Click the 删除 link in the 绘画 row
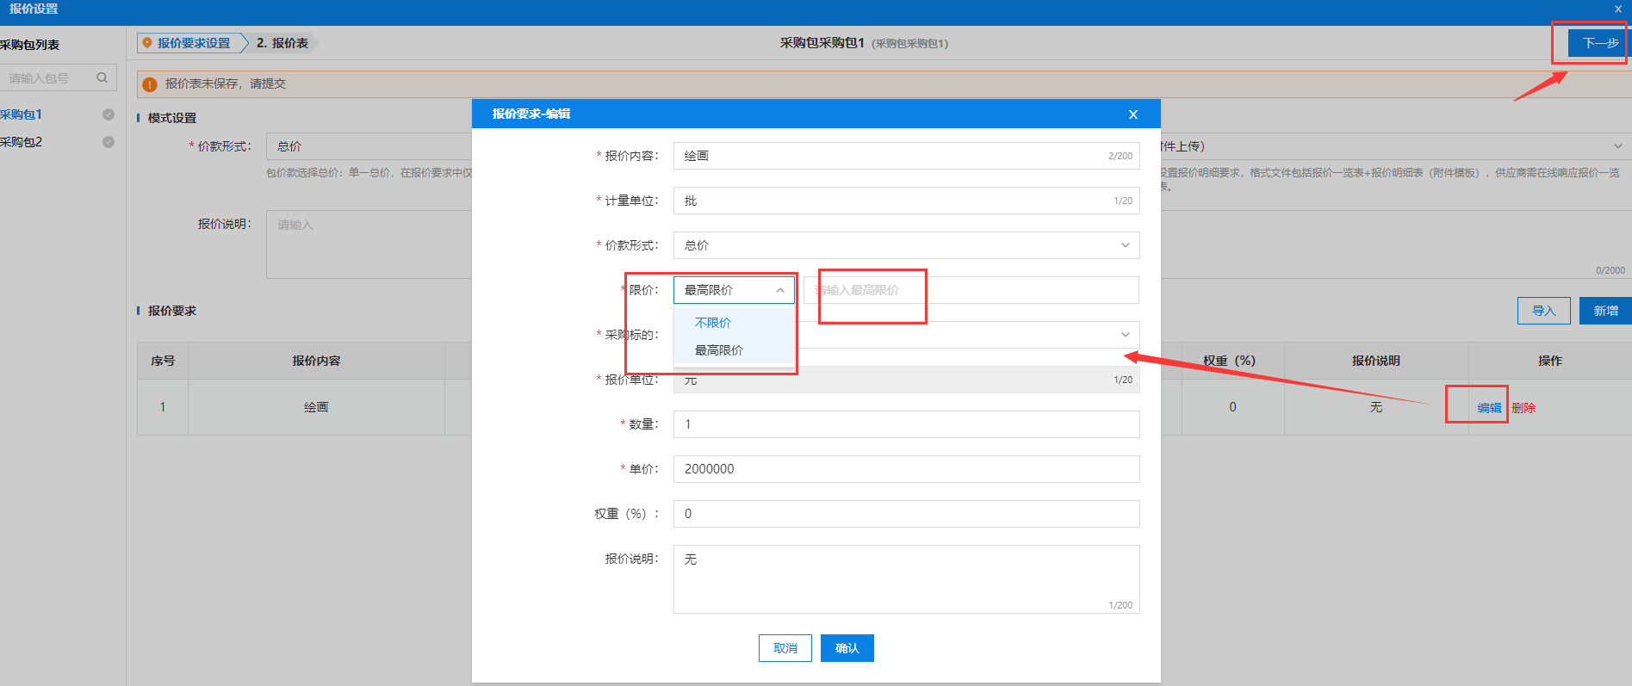 (1523, 408)
